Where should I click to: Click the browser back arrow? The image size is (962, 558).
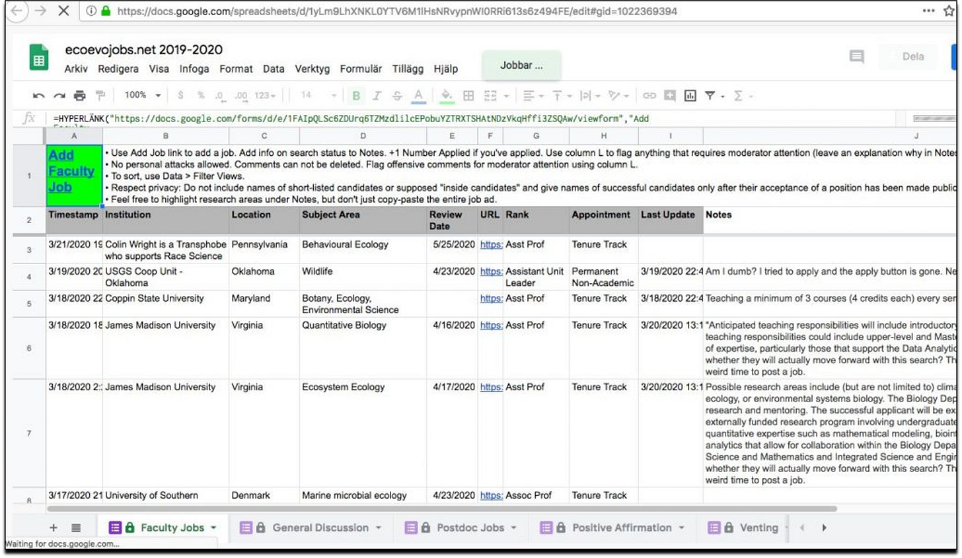tap(17, 11)
